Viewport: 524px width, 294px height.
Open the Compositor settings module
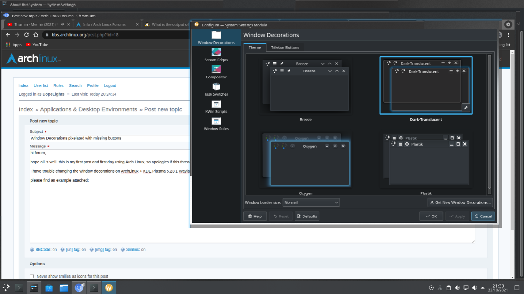(216, 72)
